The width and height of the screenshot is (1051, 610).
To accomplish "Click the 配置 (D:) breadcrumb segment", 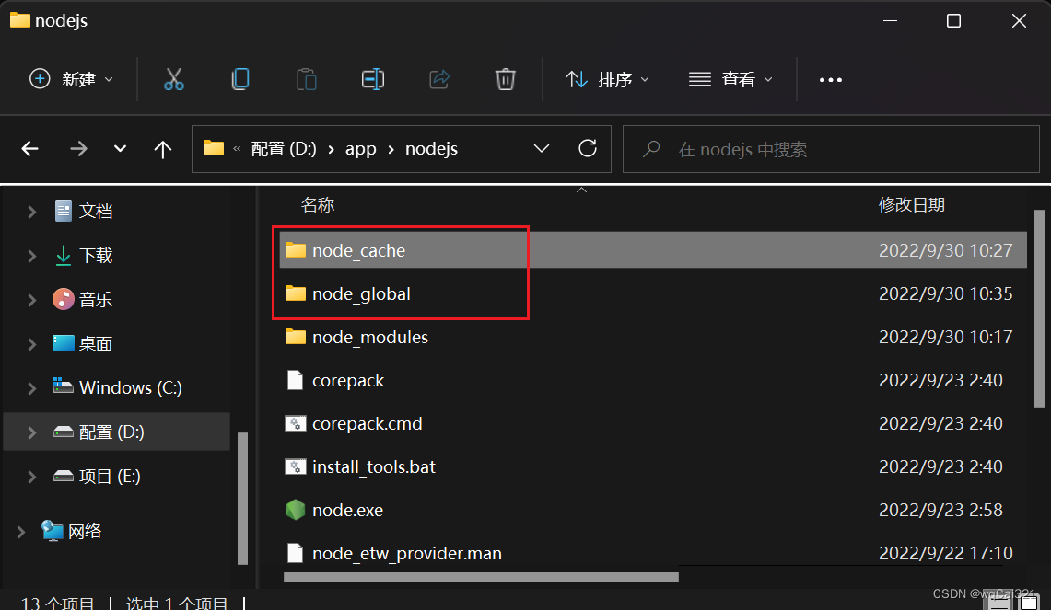I will (x=284, y=149).
